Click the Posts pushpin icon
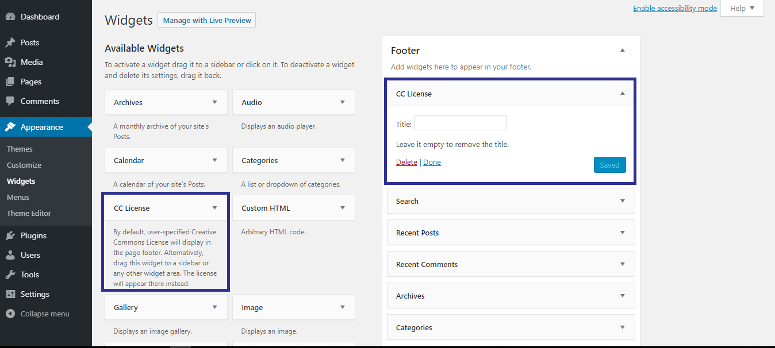 coord(10,42)
